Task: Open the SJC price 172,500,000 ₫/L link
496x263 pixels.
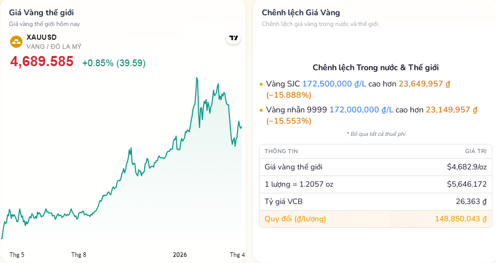Action: pos(334,84)
